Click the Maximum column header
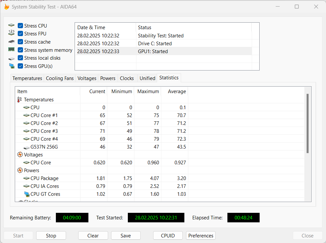 click(x=148, y=91)
